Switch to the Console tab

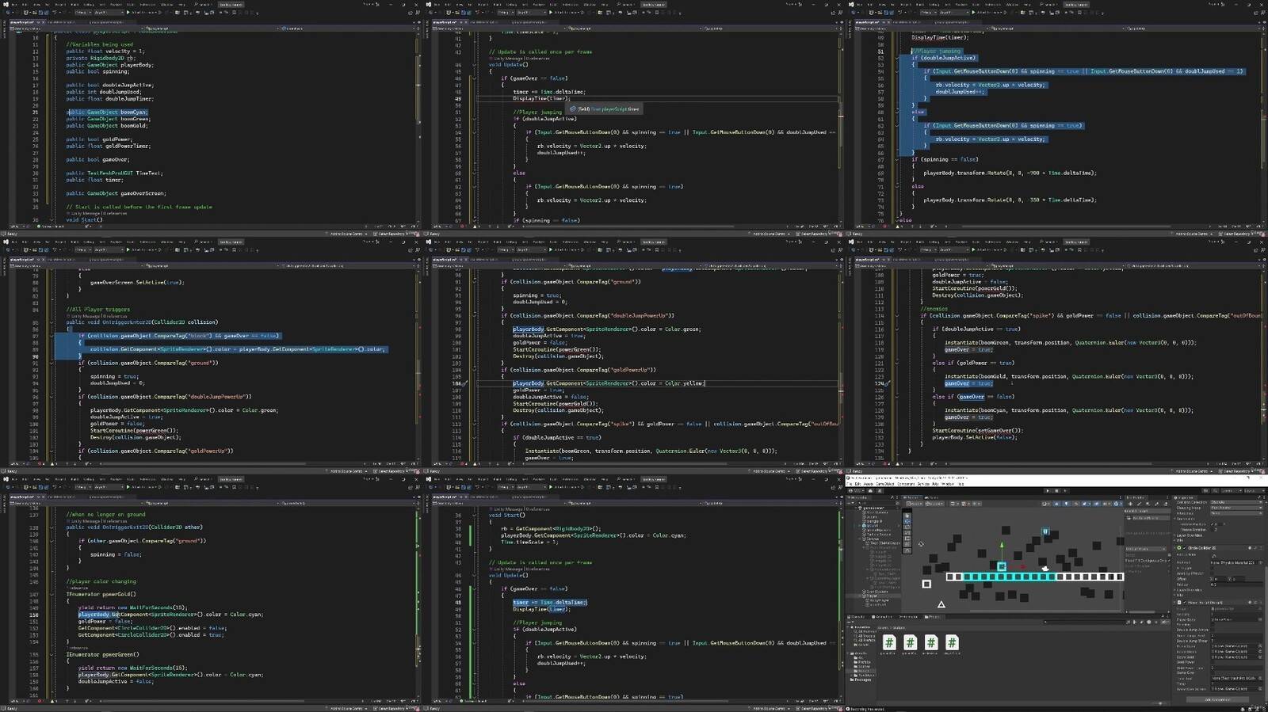pyautogui.click(x=857, y=617)
